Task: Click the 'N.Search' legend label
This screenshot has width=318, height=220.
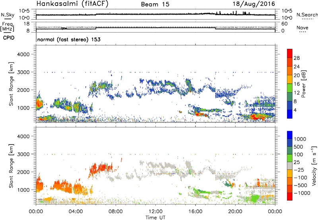Action: (x=307, y=15)
